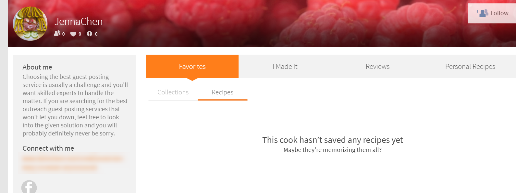This screenshot has width=516, height=193.
Task: Click the add-person icon beside Follow
Action: pos(483,13)
